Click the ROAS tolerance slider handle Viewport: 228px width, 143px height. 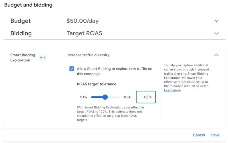click(105, 97)
